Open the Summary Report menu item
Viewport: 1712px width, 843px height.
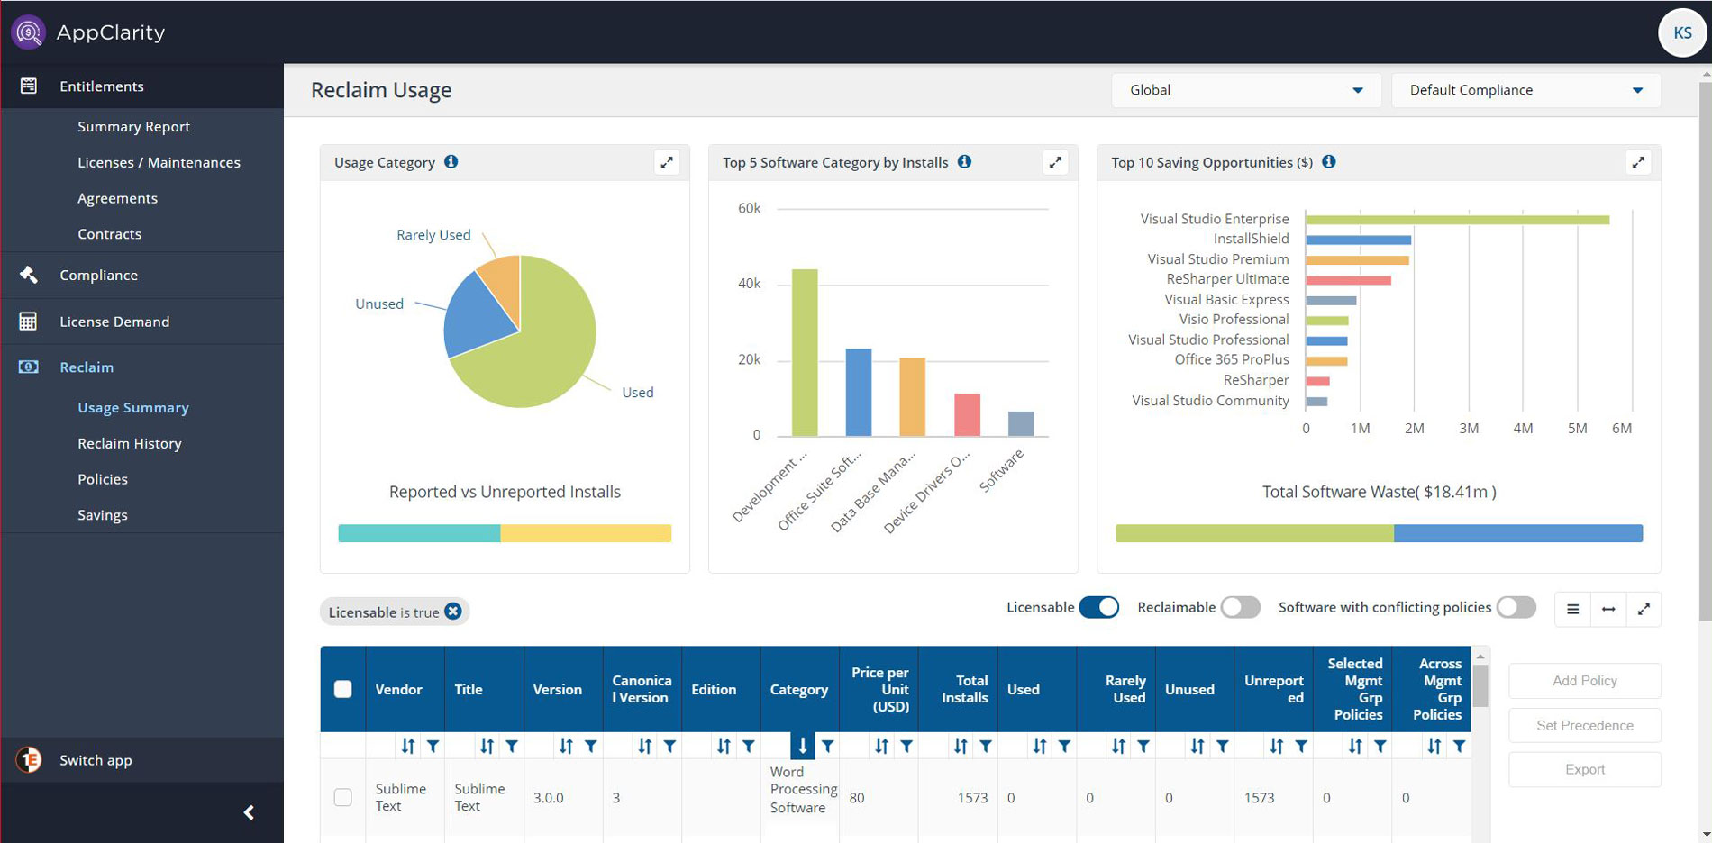tap(133, 127)
